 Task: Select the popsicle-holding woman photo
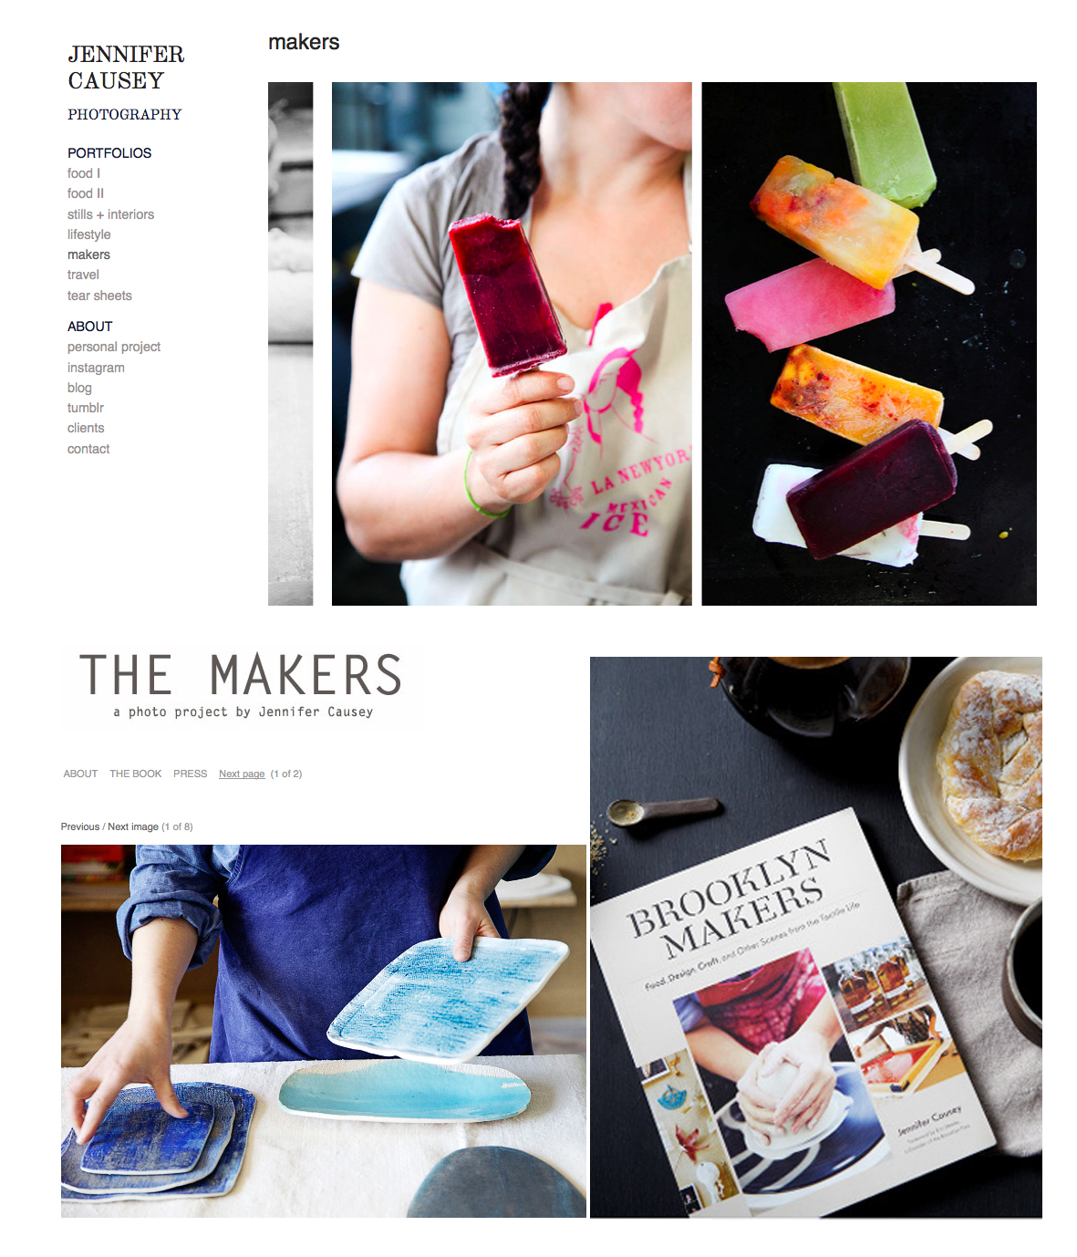pos(512,344)
